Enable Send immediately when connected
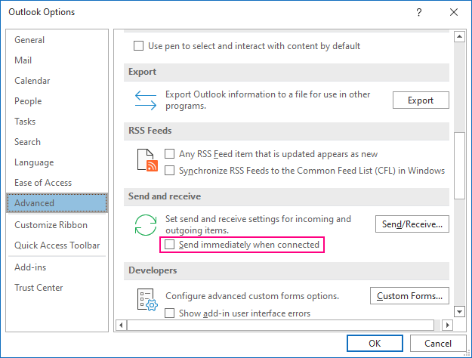The width and height of the screenshot is (472, 358). (x=169, y=245)
